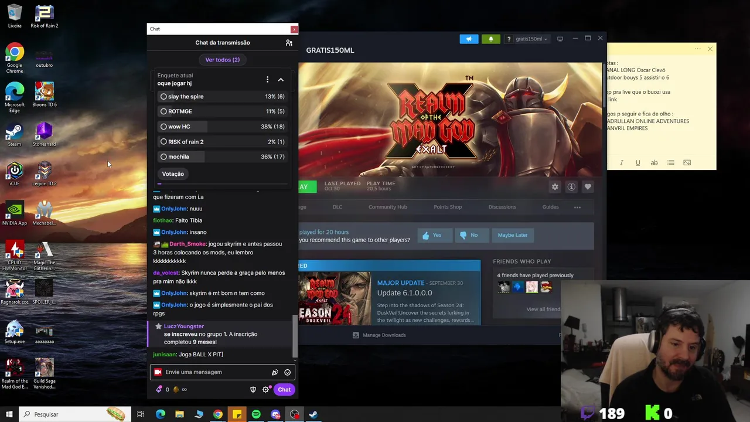750x422 pixels.
Task: Open Steam announcements megaphone button
Action: (x=469, y=39)
